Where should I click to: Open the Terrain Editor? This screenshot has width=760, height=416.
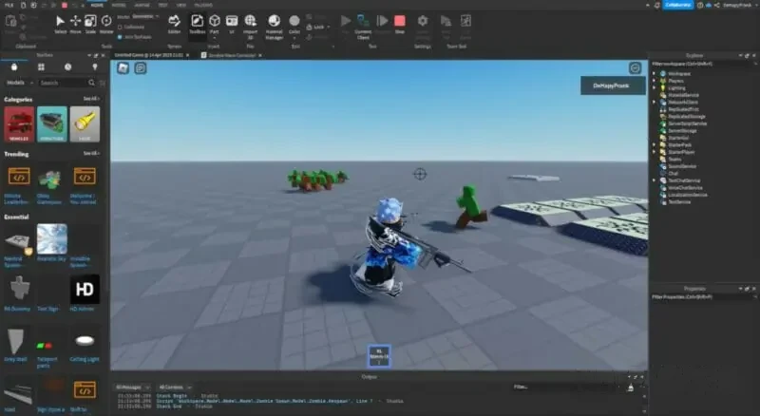174,25
